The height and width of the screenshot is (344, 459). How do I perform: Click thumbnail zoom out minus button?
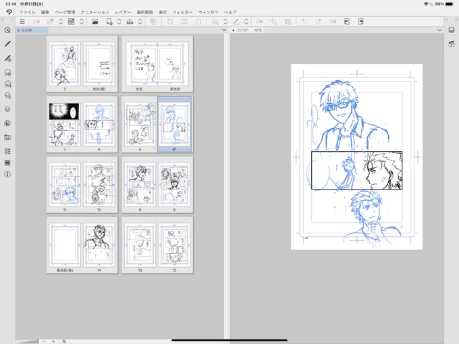44,341
